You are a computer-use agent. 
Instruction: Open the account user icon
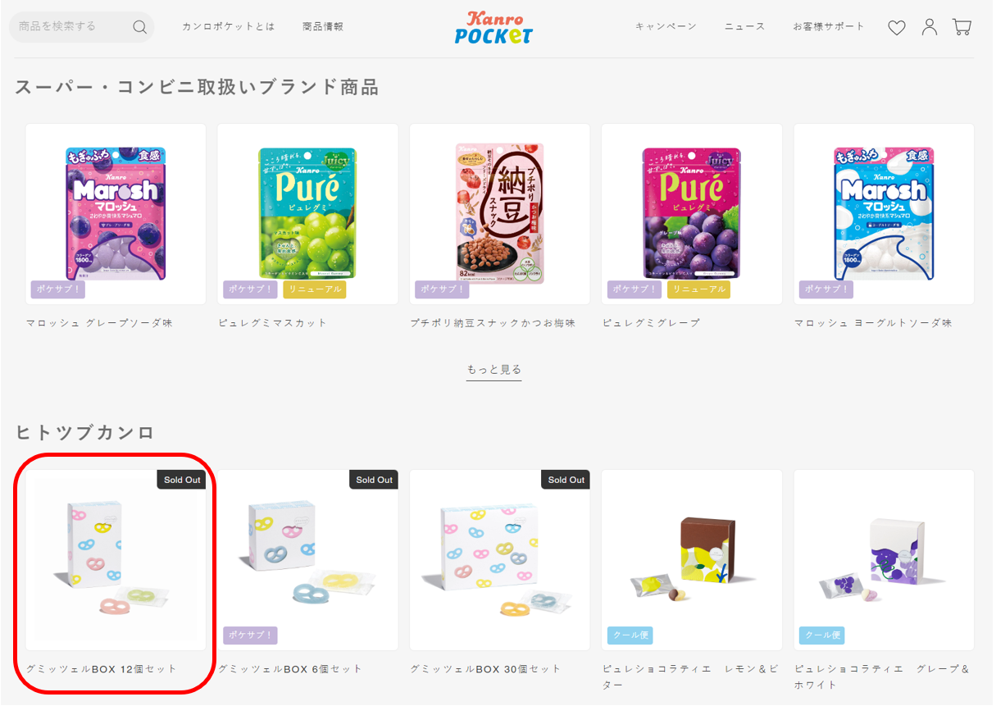point(930,27)
